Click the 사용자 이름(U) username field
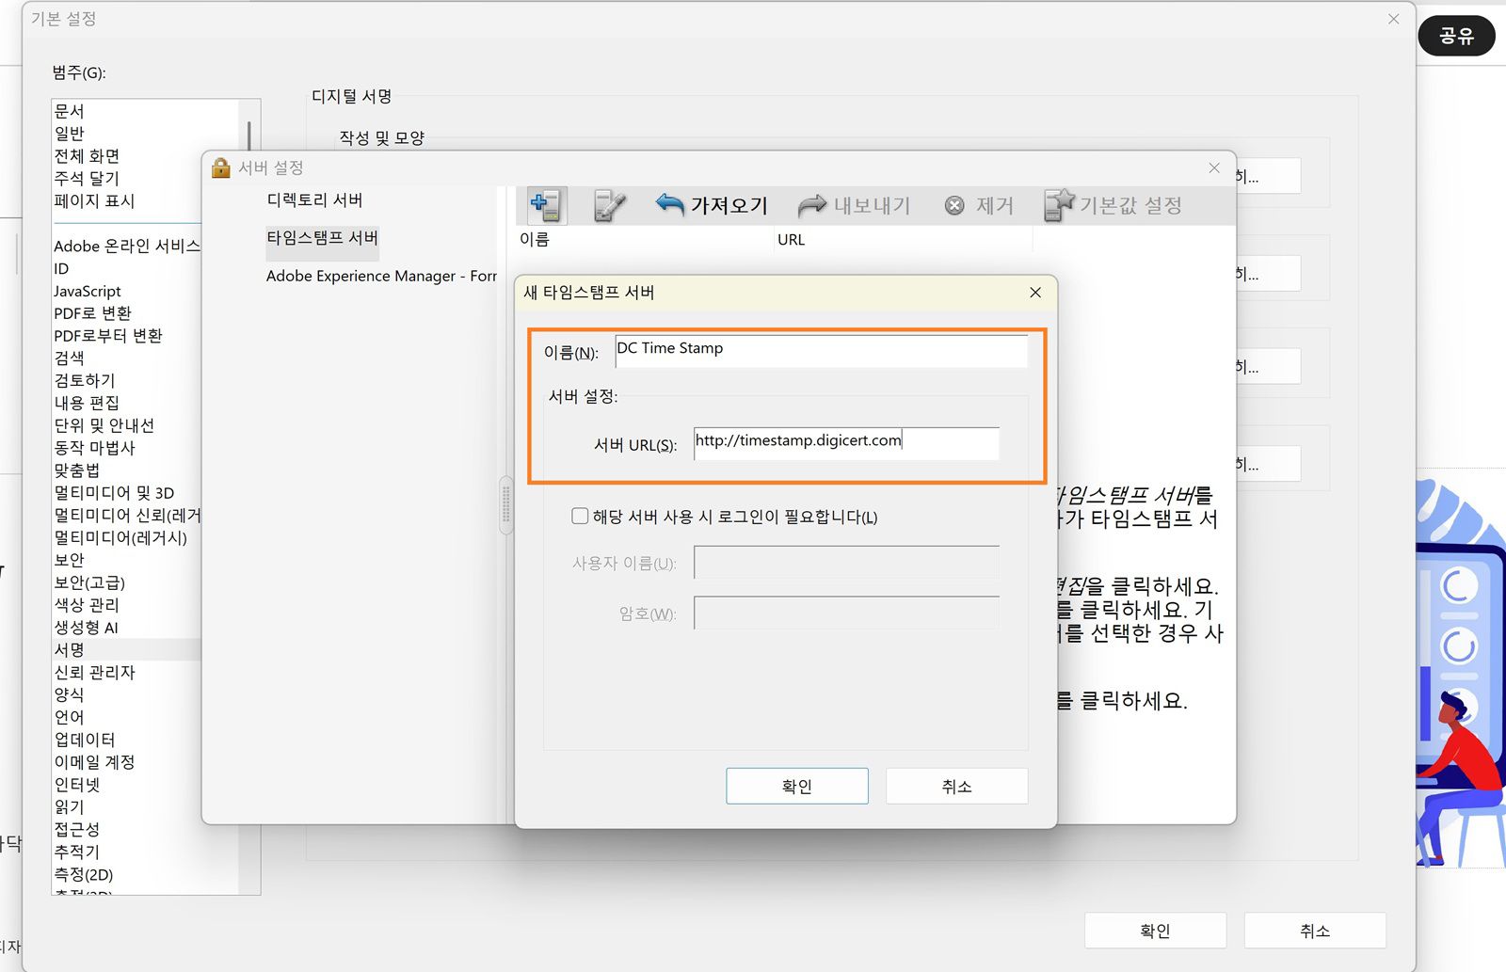Screen dimensions: 1506x972 (x=846, y=563)
